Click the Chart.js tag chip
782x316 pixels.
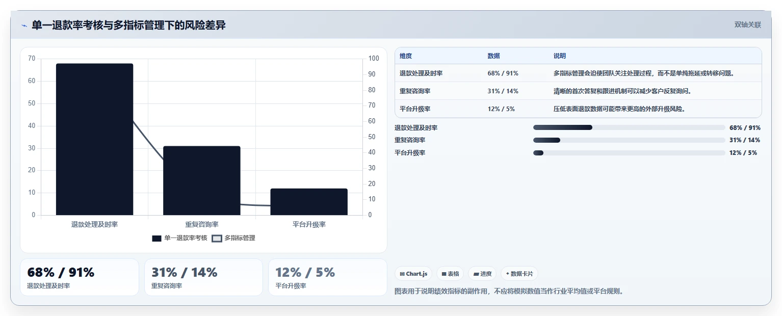pos(413,274)
